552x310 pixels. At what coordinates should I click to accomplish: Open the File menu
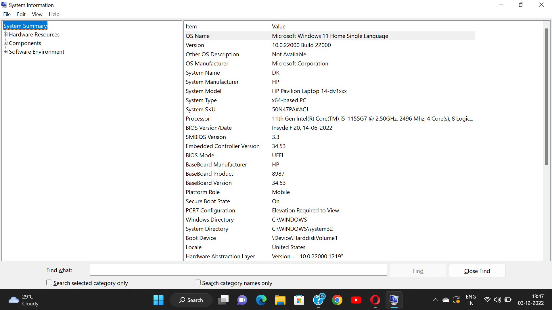[7, 14]
